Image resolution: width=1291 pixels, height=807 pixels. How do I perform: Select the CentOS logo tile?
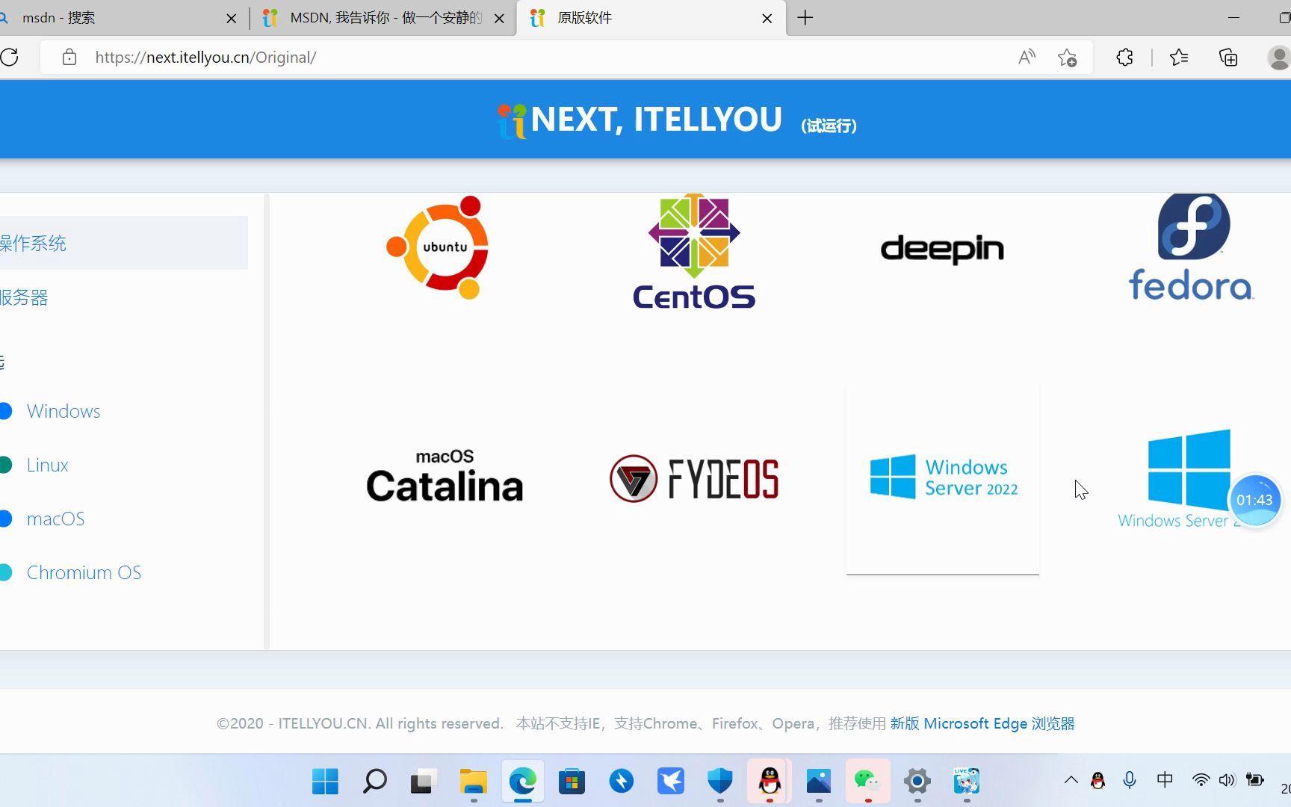[x=694, y=252]
